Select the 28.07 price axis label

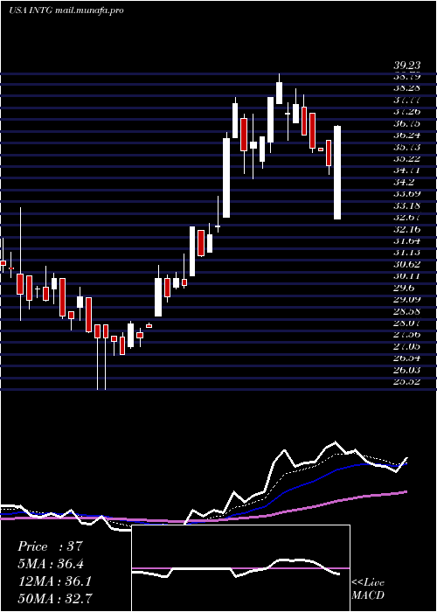[x=406, y=323]
